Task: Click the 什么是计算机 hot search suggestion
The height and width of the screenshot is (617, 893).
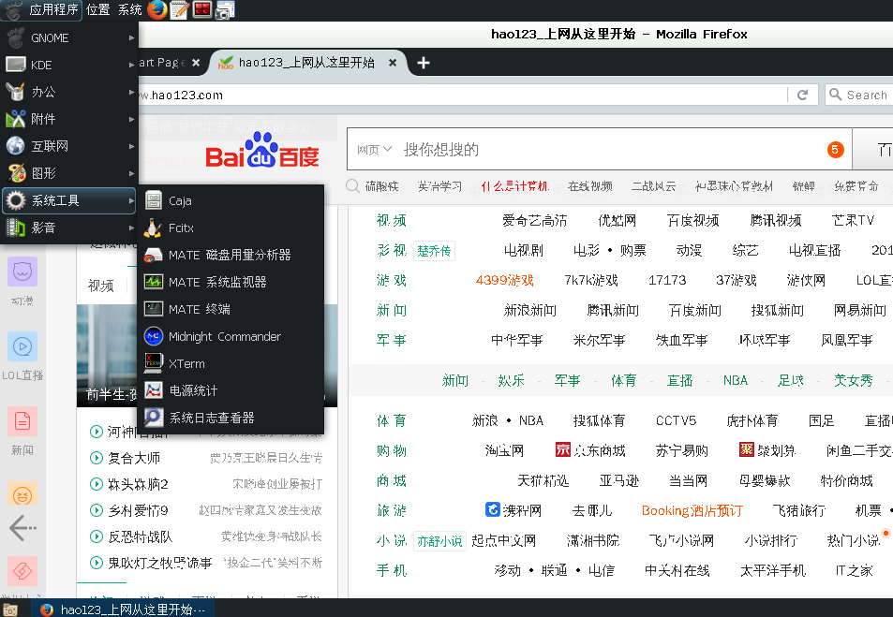Action: (x=514, y=186)
